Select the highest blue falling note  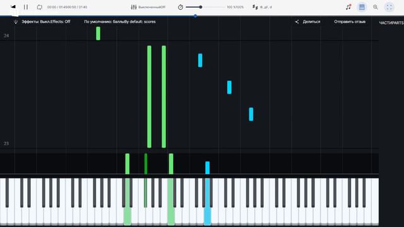click(200, 61)
